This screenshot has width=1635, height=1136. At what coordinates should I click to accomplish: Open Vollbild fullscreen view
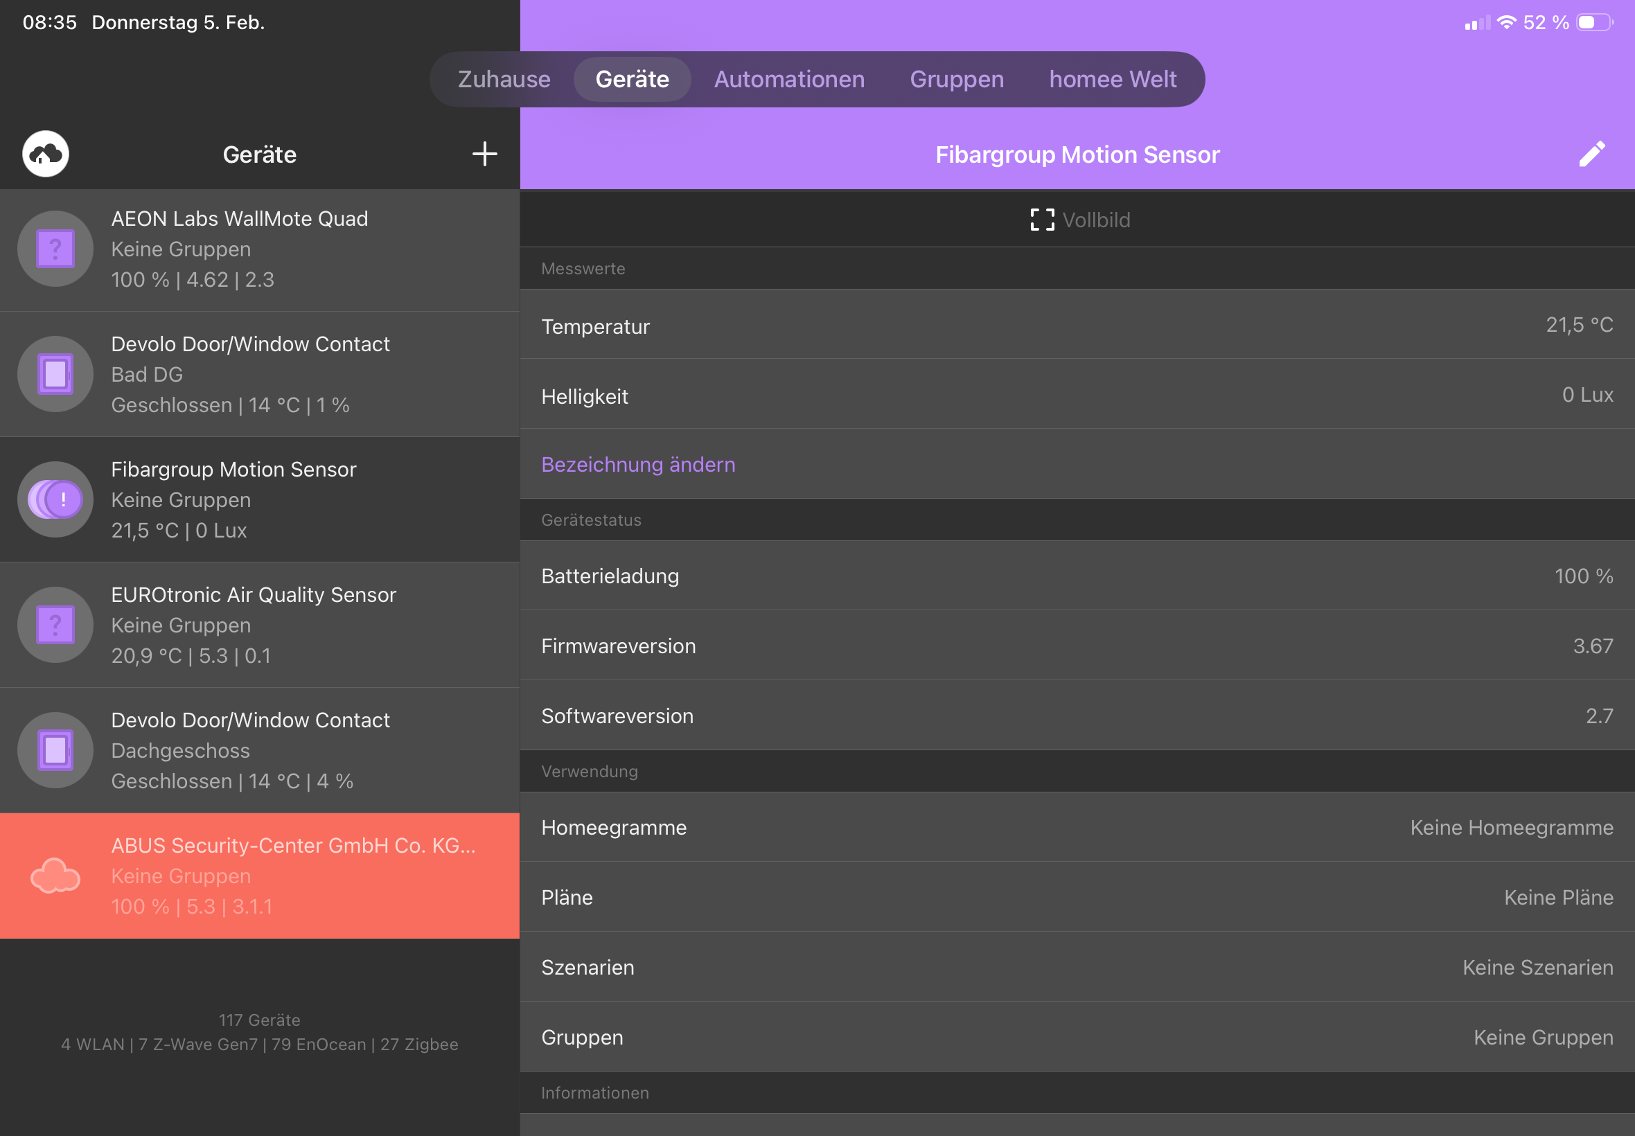[1079, 220]
